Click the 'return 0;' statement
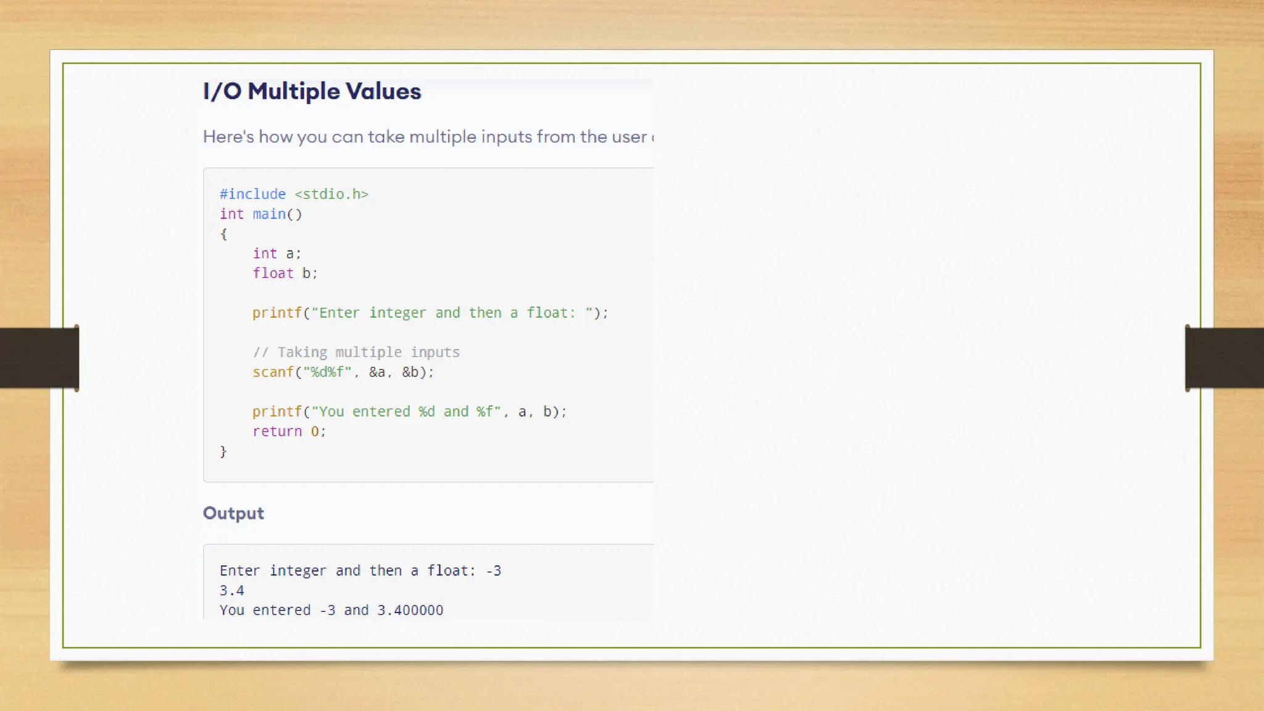The width and height of the screenshot is (1264, 711). (289, 431)
